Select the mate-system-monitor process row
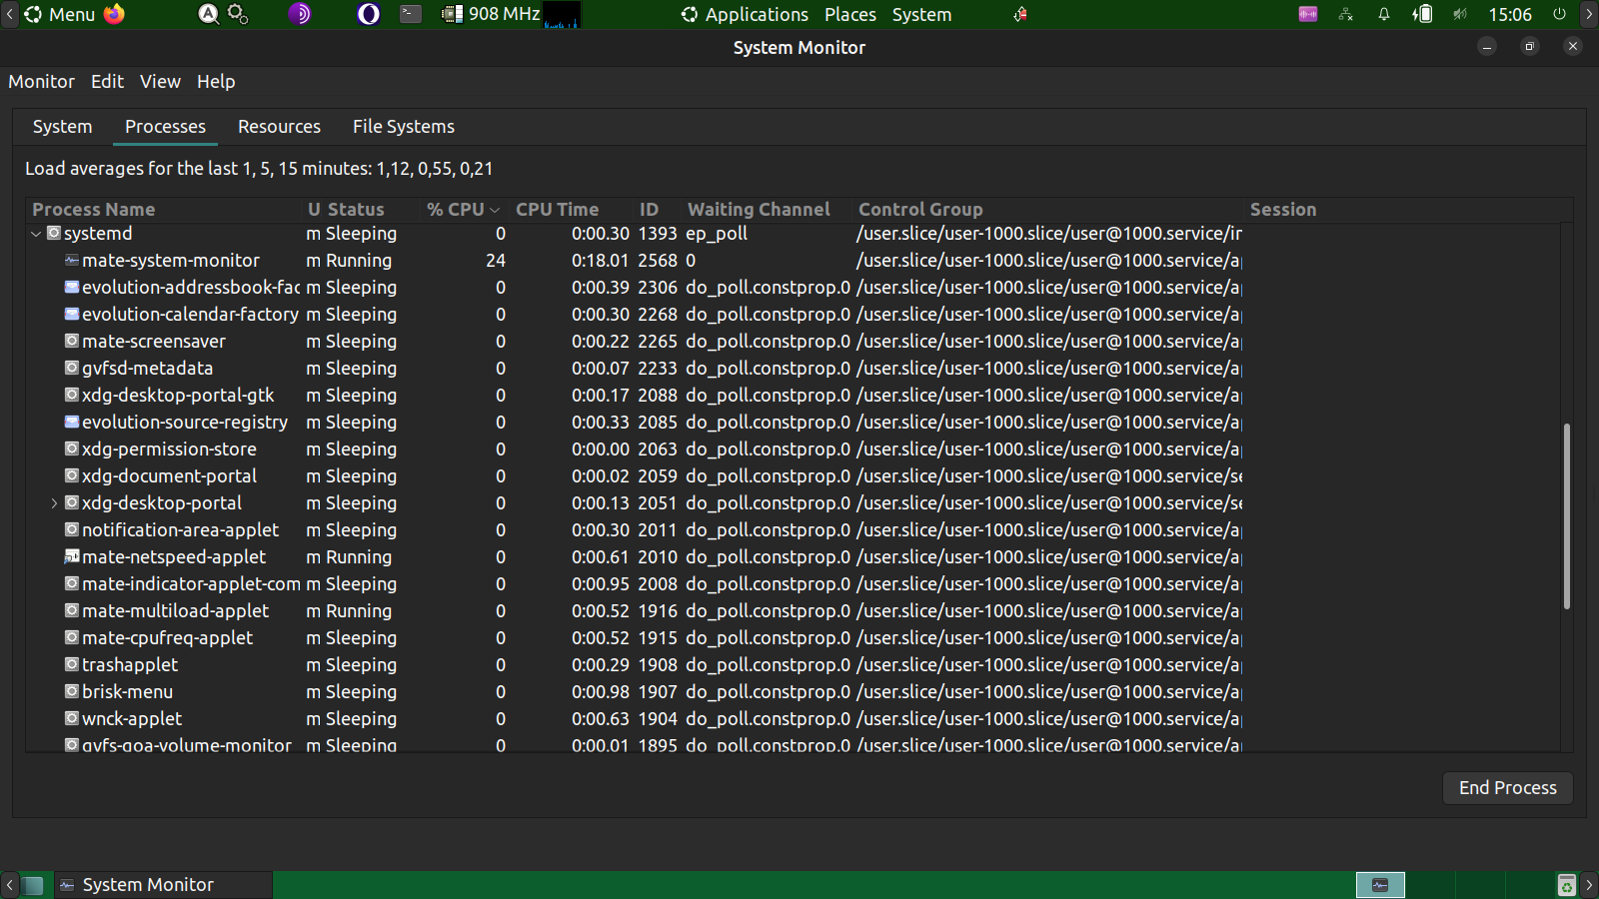Viewport: 1599px width, 899px height. [171, 261]
